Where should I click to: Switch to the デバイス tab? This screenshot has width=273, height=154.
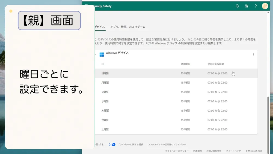pos(100,27)
